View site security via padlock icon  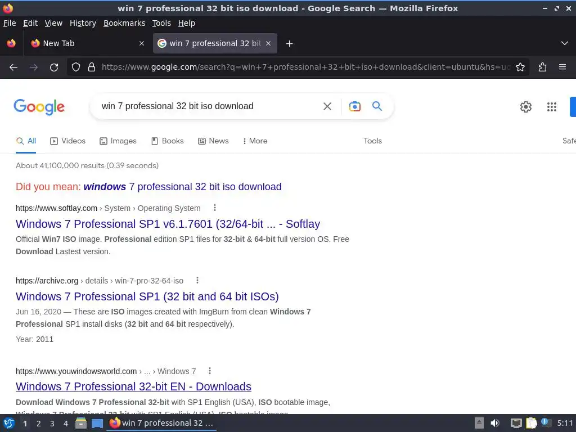[92, 67]
